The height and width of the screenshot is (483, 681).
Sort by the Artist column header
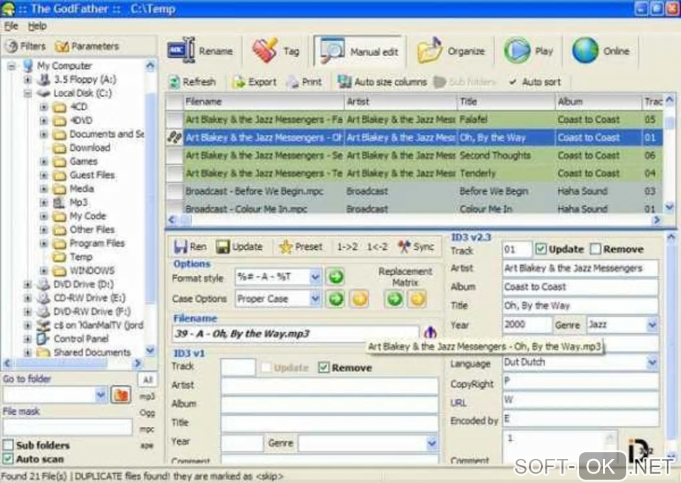[x=401, y=102]
